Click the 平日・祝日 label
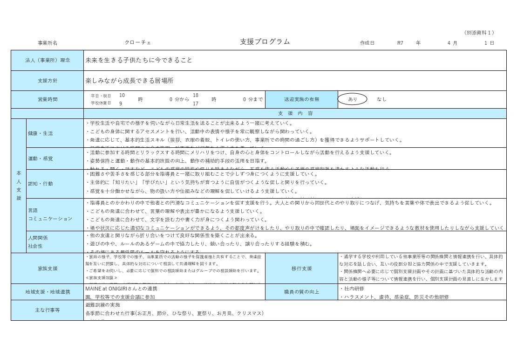The width and height of the screenshot is (517, 345). (101, 96)
